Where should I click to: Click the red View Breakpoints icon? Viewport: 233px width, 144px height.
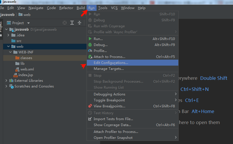90,106
